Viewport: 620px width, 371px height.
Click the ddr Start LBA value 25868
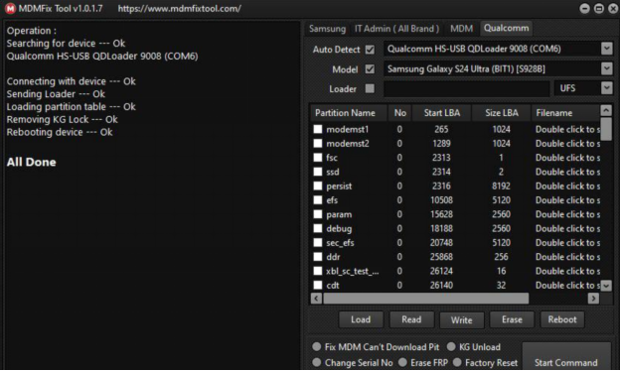coord(441,257)
